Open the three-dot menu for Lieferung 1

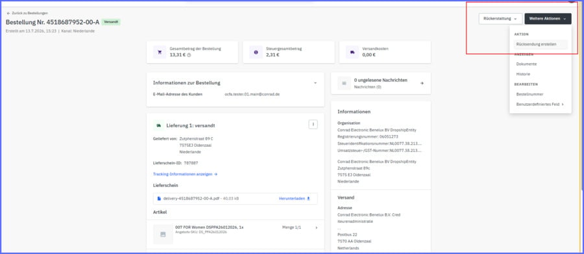(x=313, y=125)
